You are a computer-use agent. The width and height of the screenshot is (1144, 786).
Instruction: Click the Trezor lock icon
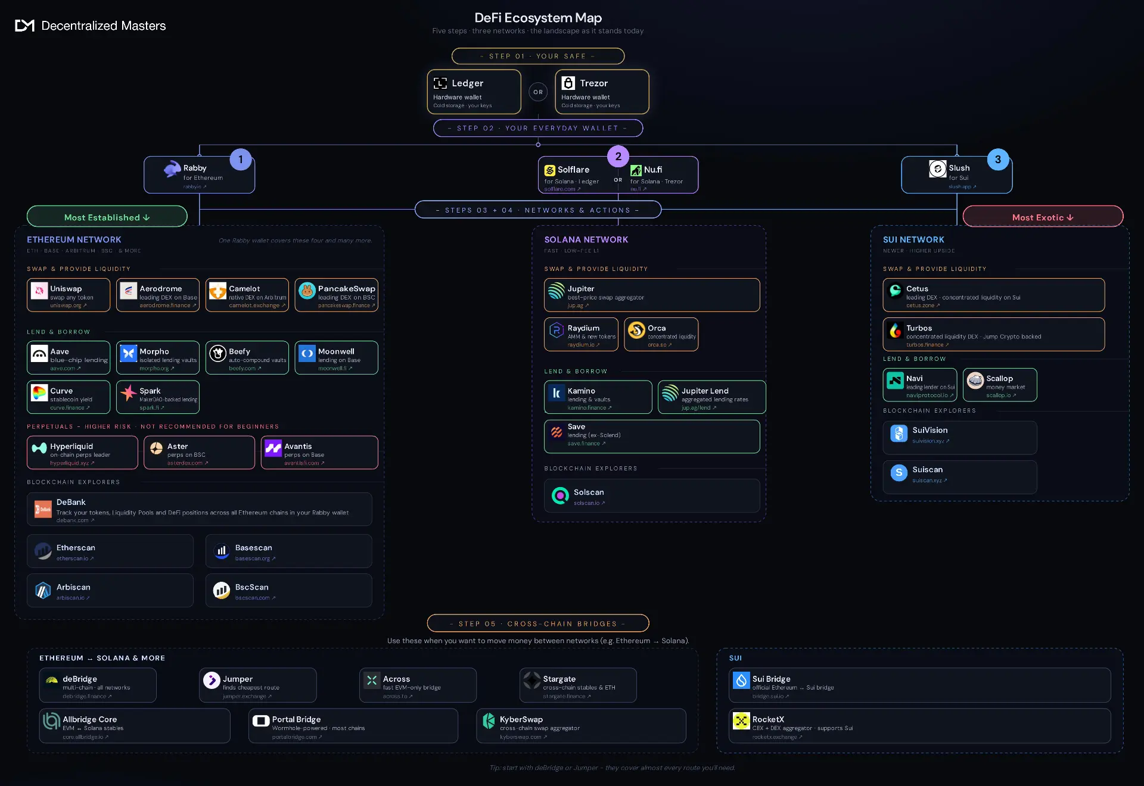[x=568, y=83]
